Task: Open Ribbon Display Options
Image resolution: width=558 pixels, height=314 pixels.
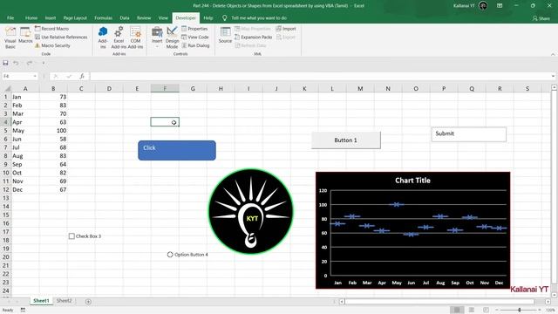Action: pos(500,6)
